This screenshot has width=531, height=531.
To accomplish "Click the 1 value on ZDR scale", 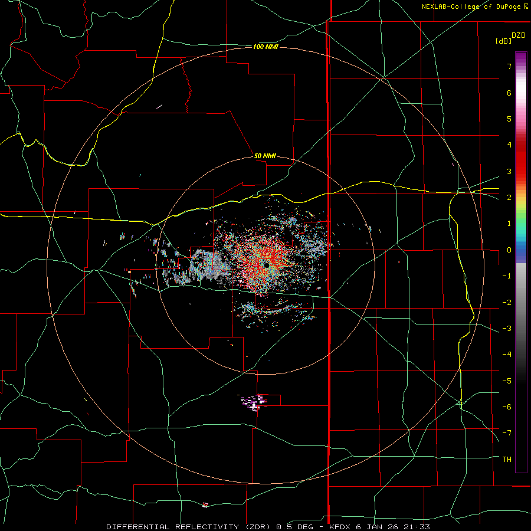I will pyautogui.click(x=509, y=224).
